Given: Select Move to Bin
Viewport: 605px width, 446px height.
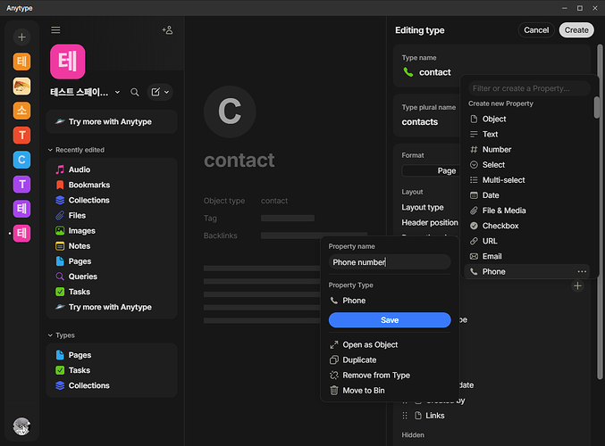Looking at the screenshot, I should click(x=390, y=391).
